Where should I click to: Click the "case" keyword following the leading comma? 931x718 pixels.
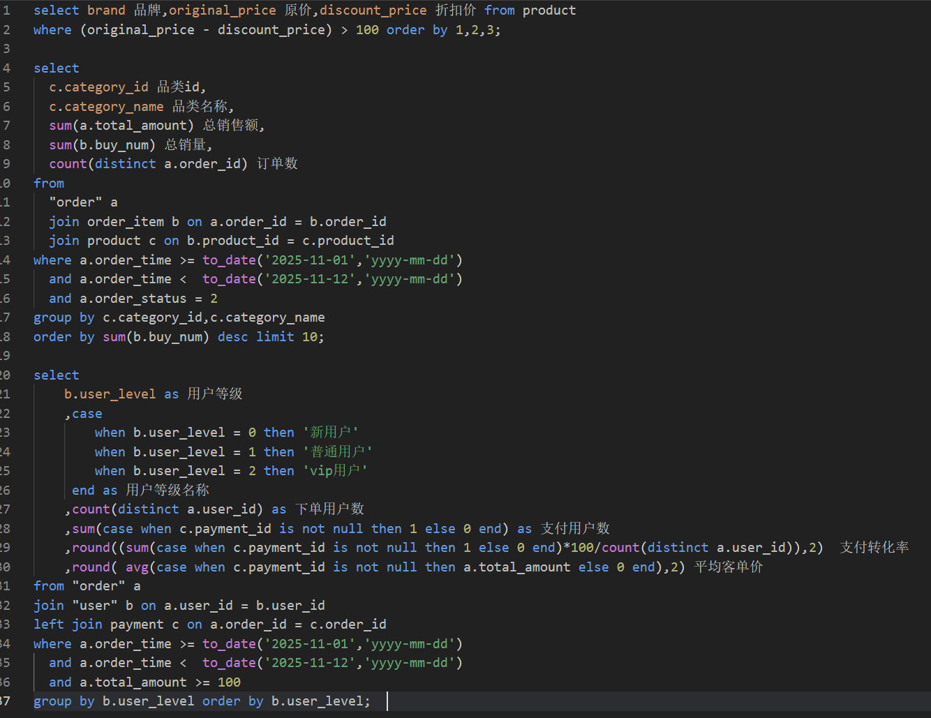click(87, 414)
